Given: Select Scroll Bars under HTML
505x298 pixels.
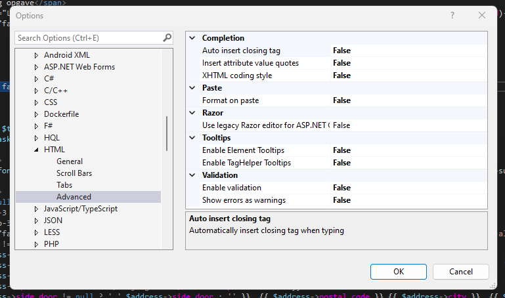Looking at the screenshot, I should pos(74,173).
